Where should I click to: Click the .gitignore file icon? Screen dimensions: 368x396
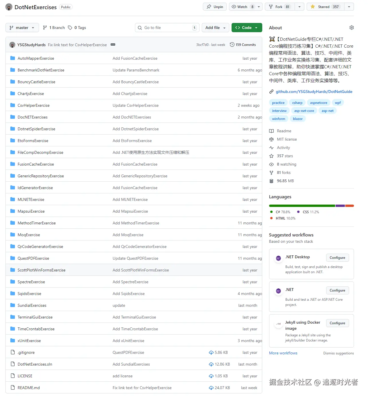point(13,352)
